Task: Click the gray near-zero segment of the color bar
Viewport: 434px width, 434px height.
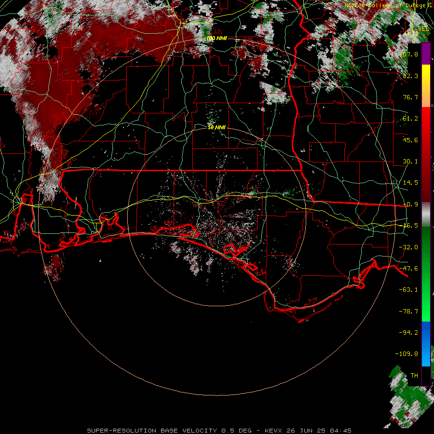Action: (x=426, y=215)
